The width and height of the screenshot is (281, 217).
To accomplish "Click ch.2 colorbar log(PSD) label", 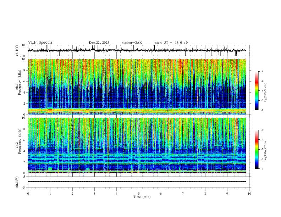I will pyautogui.click(x=265, y=151).
